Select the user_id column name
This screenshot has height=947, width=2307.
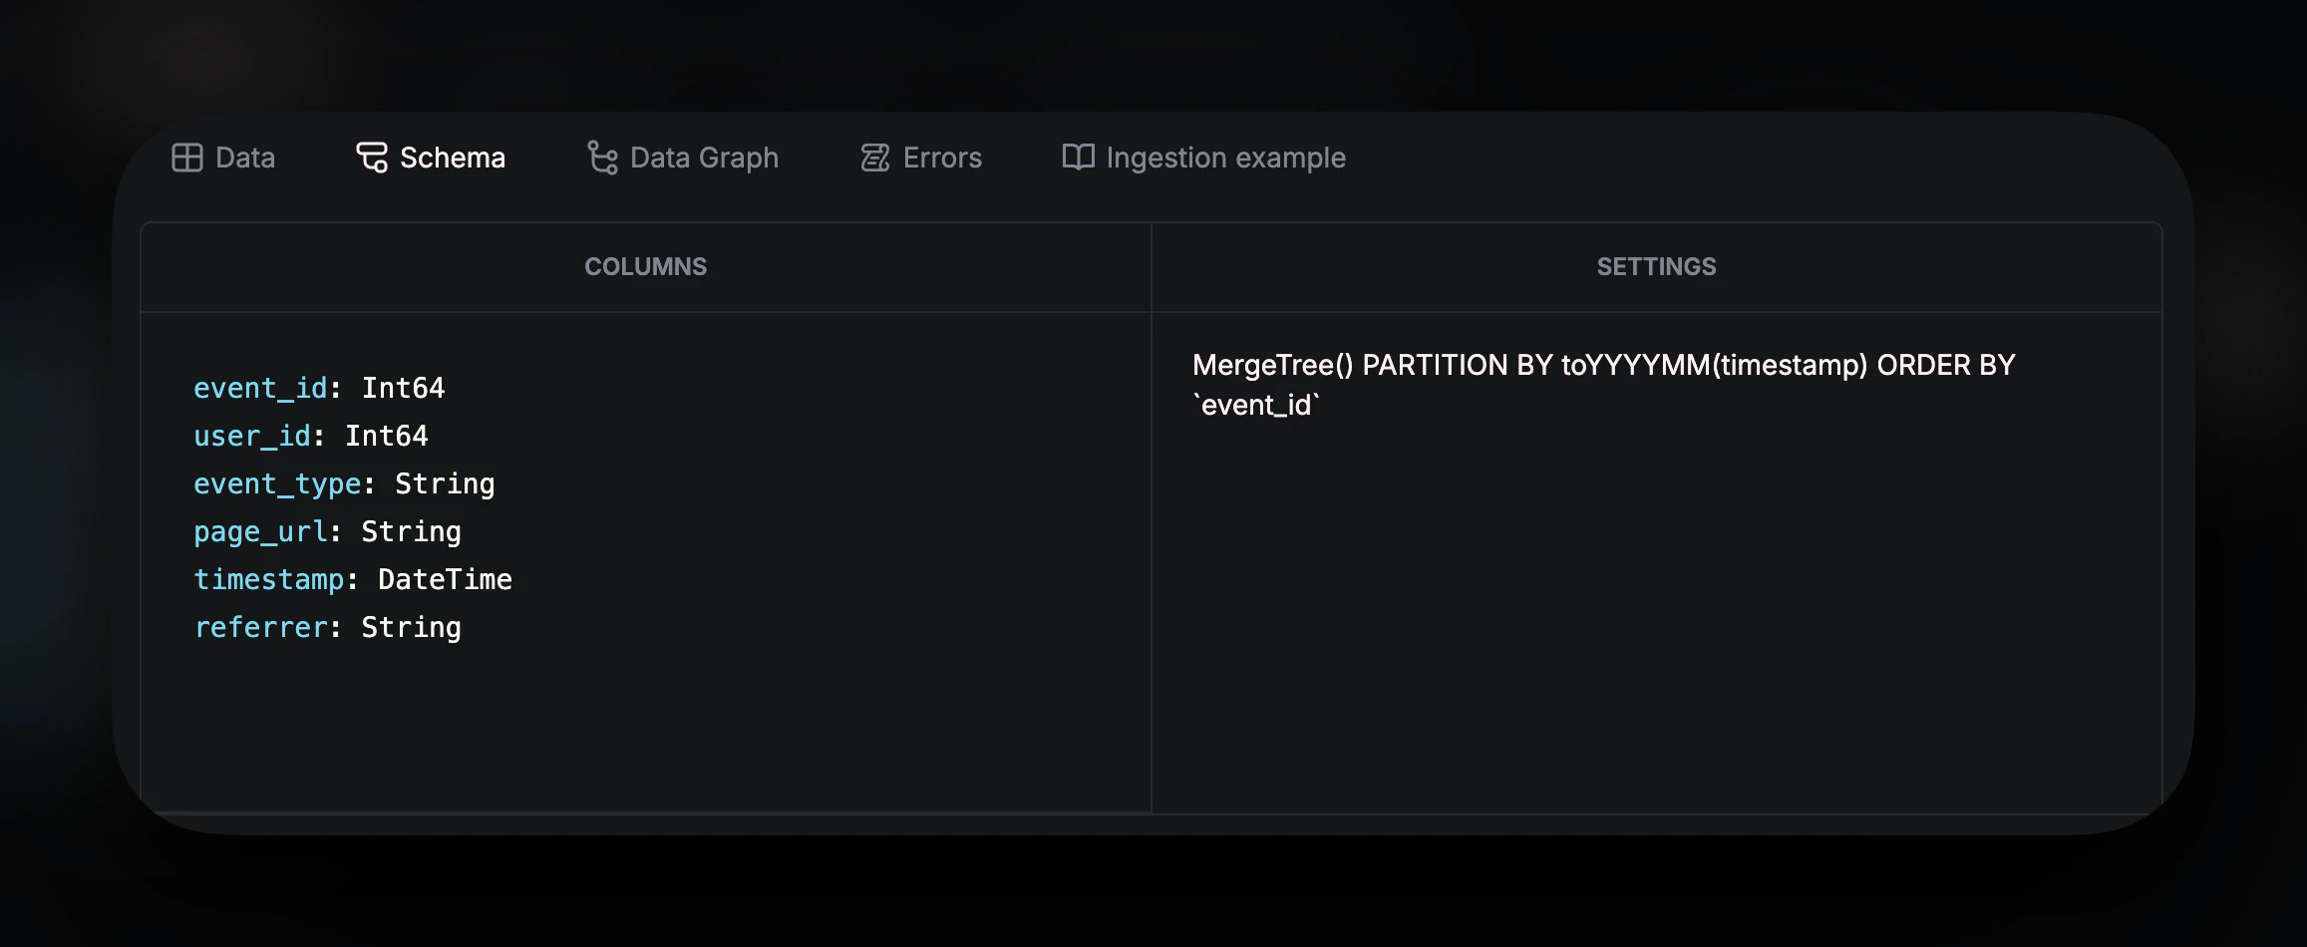click(251, 436)
